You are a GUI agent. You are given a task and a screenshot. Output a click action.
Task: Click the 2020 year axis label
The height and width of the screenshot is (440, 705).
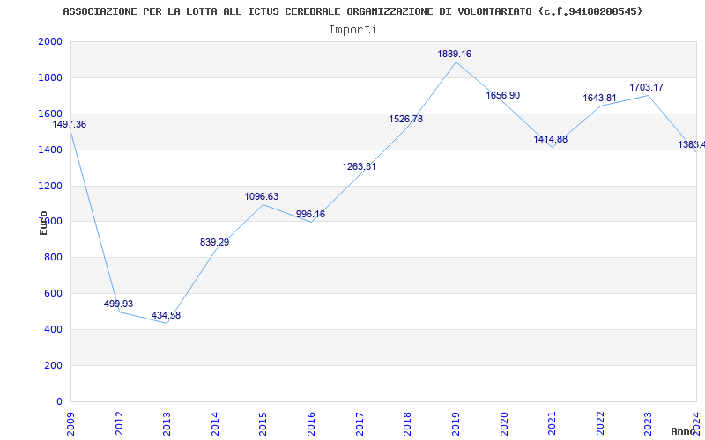pos(504,423)
